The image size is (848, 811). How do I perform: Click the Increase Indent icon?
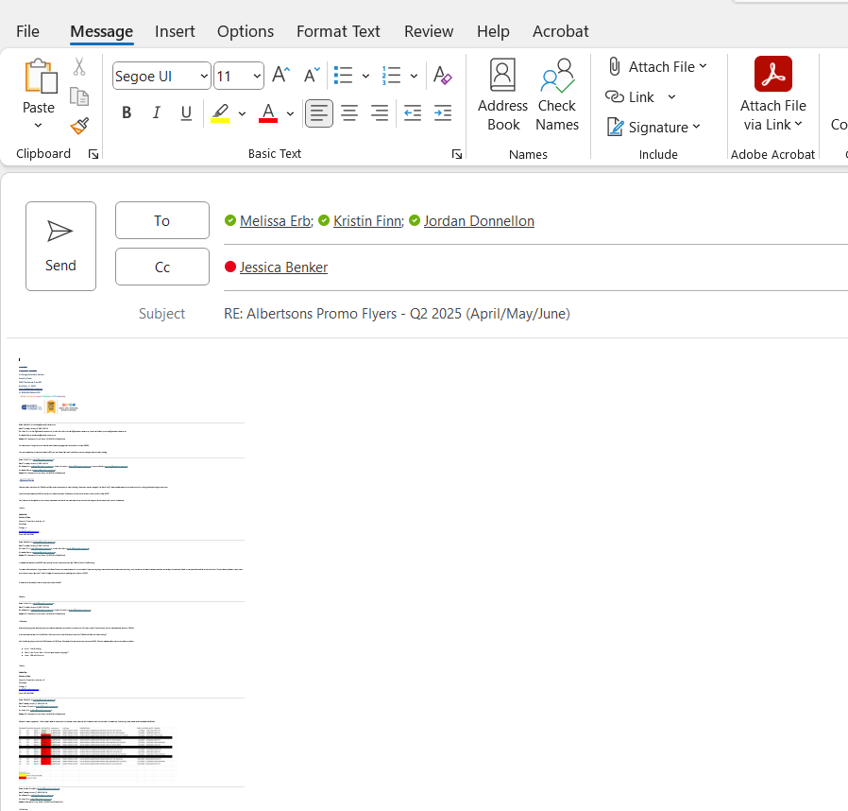pyautogui.click(x=442, y=113)
